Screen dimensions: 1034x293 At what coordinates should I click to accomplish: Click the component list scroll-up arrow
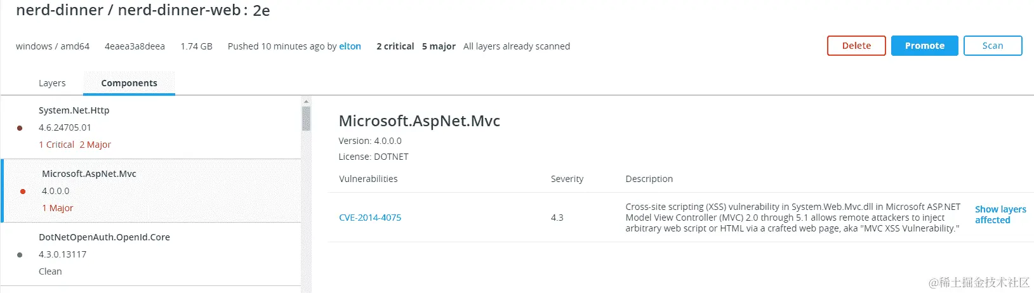[306, 101]
